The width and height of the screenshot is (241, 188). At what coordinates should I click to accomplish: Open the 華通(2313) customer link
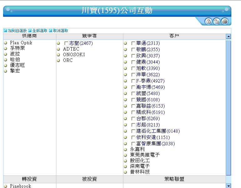coord(148,43)
